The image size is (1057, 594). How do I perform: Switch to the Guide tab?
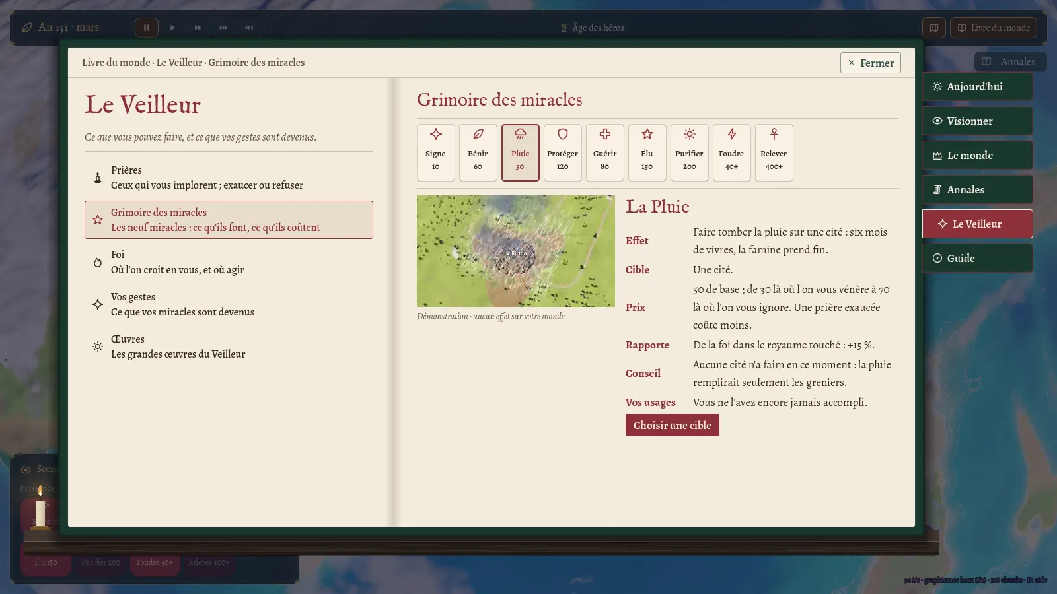click(x=978, y=258)
